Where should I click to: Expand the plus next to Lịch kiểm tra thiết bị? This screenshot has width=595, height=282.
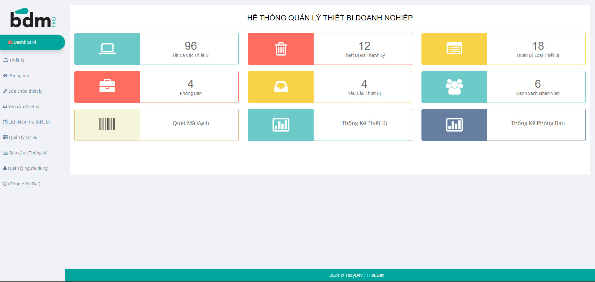(59, 122)
